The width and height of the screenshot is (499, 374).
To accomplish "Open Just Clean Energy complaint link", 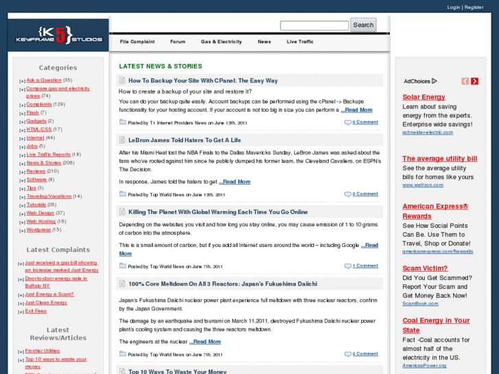I will click(46, 303).
